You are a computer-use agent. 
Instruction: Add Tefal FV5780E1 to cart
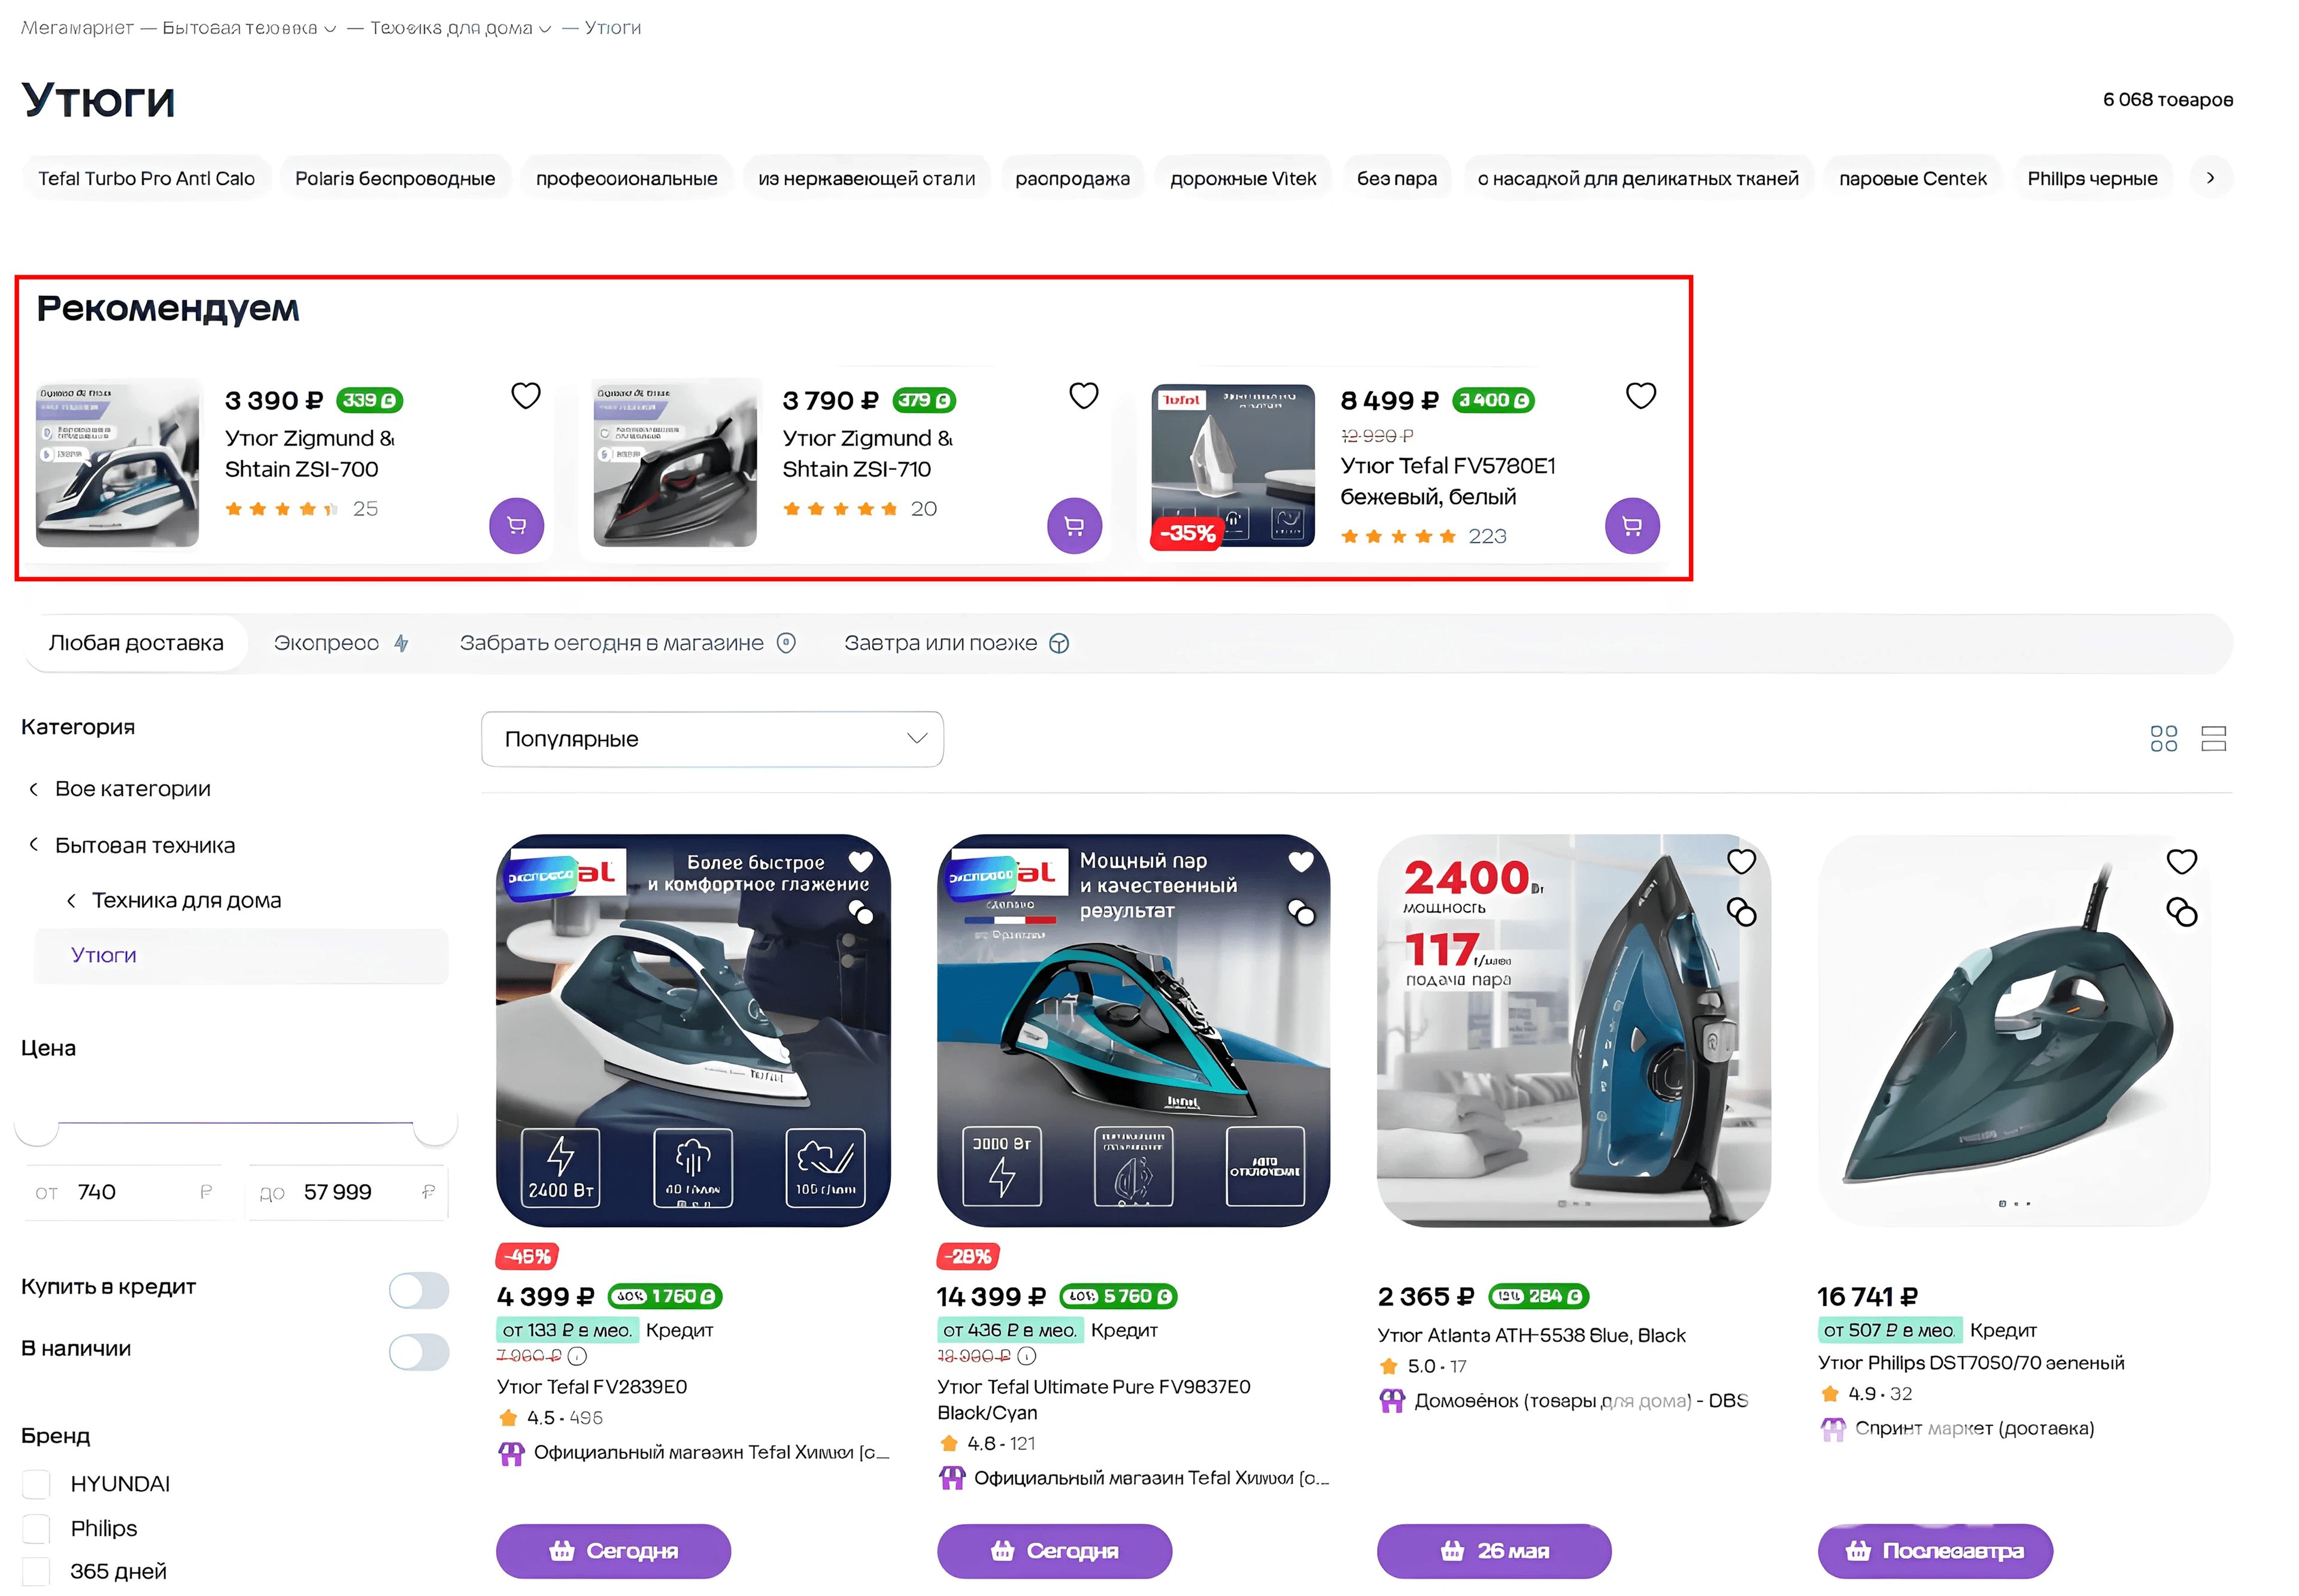pos(1632,525)
